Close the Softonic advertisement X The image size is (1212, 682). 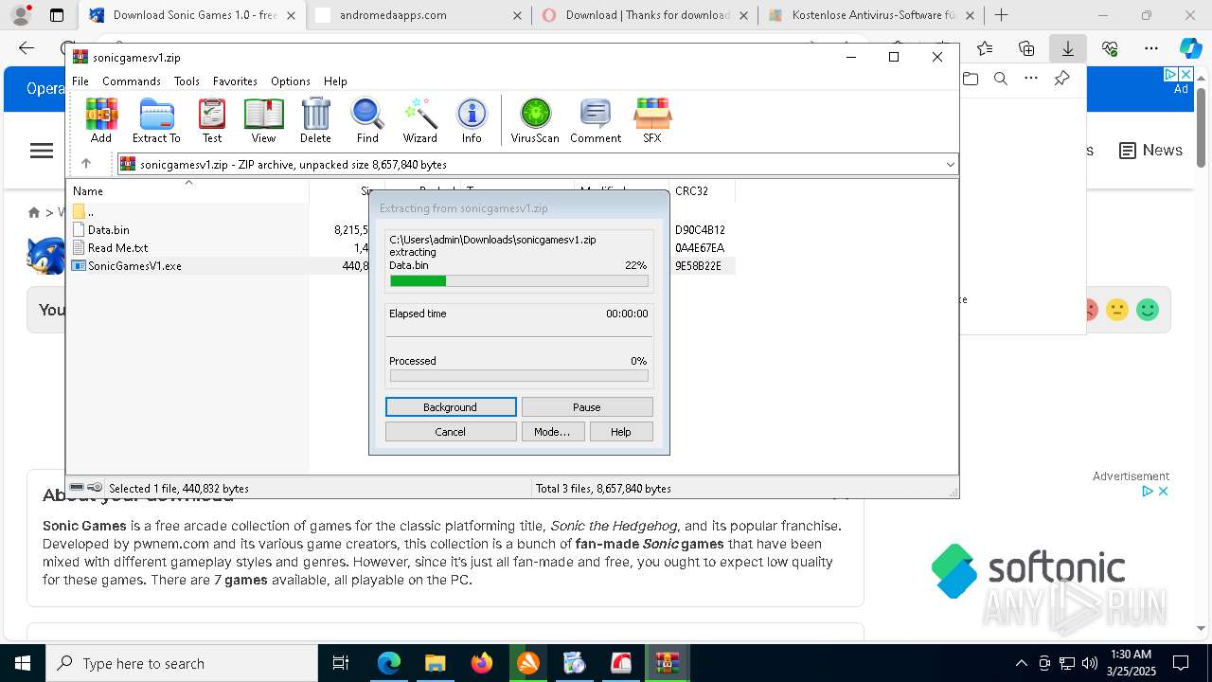click(1164, 492)
